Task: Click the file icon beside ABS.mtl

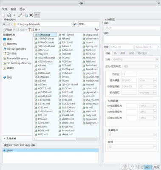Action: coord(36,85)
